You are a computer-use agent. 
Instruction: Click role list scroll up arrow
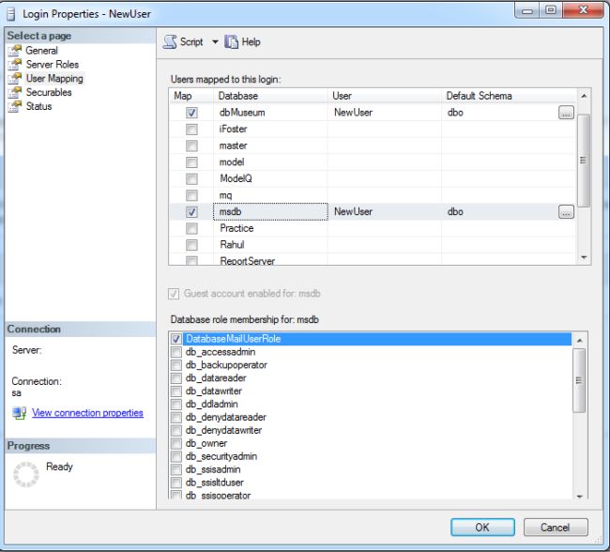coord(580,341)
